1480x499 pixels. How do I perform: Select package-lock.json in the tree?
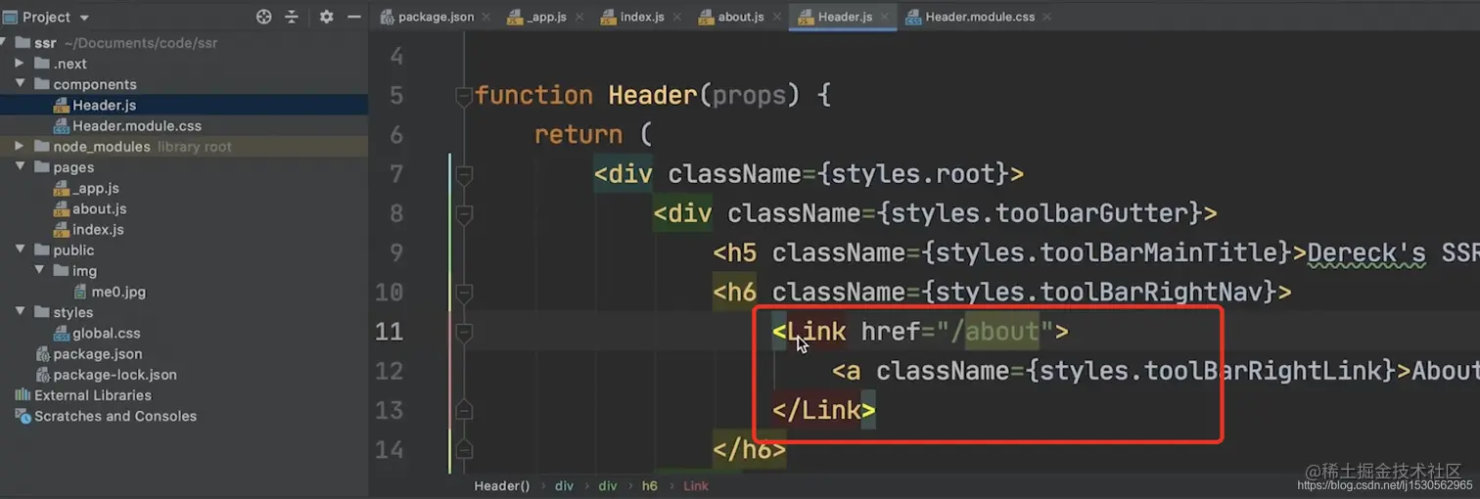[x=115, y=375]
